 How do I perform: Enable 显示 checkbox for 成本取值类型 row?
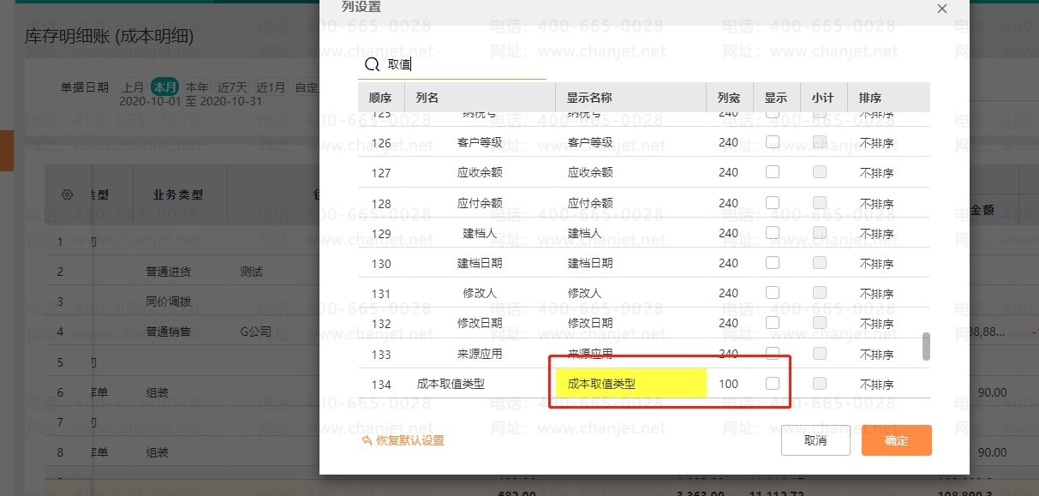coord(773,384)
